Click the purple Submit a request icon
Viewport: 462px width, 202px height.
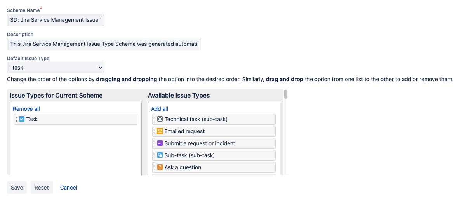point(160,143)
